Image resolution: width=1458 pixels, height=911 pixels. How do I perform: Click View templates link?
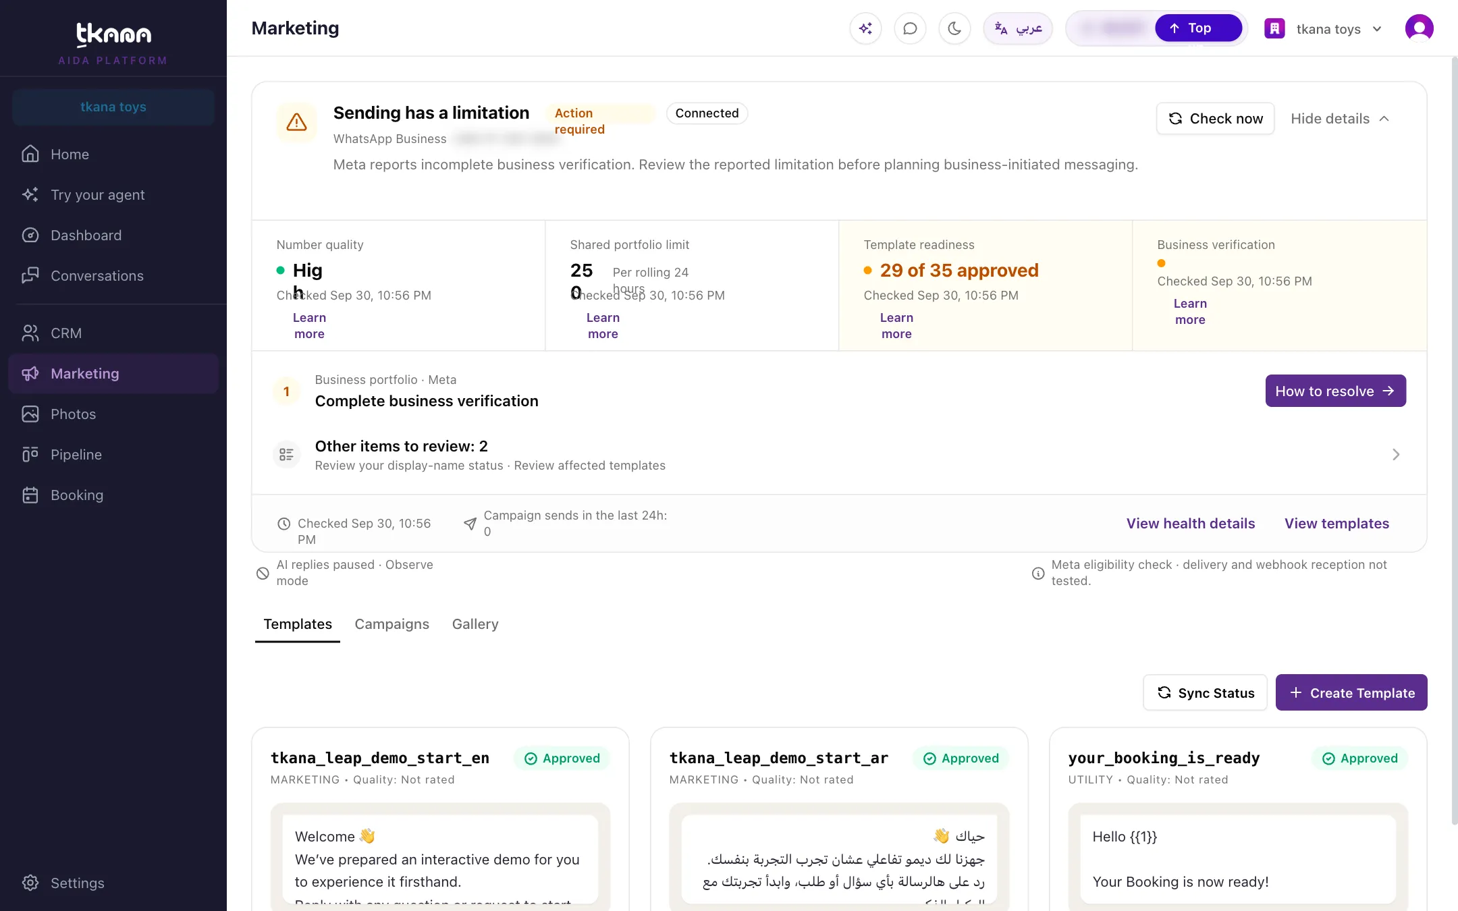click(x=1336, y=524)
